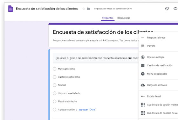
Task: Click the Carga de archivos cloud icon
Action: 143,85
